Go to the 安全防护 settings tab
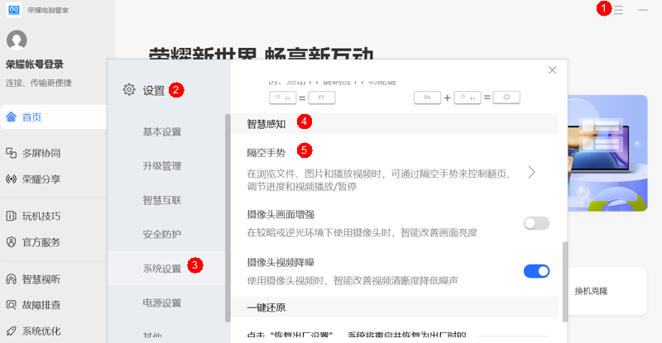662x343 pixels. (x=161, y=234)
